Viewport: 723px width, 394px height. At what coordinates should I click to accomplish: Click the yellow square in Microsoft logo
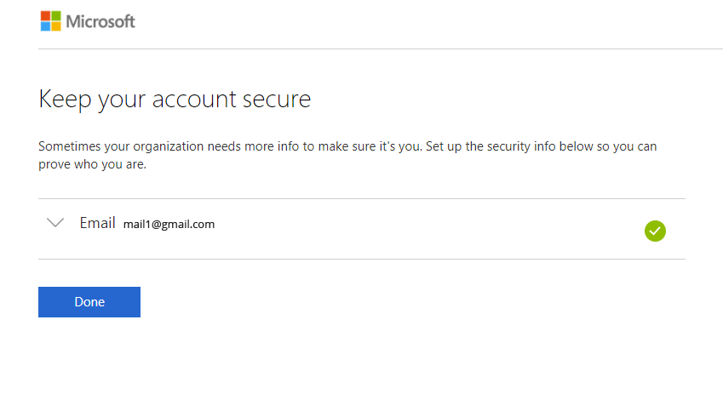(x=56, y=26)
